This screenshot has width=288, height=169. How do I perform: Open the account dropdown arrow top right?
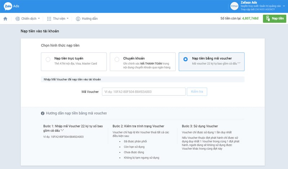coord(284,6)
